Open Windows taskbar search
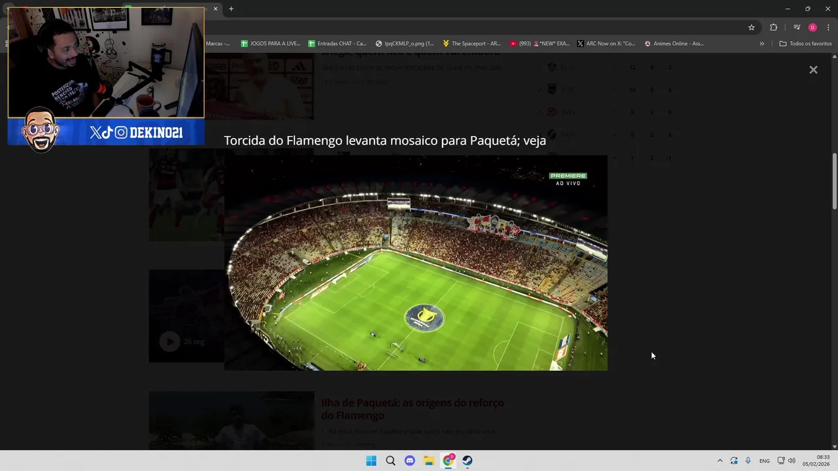 (390, 461)
